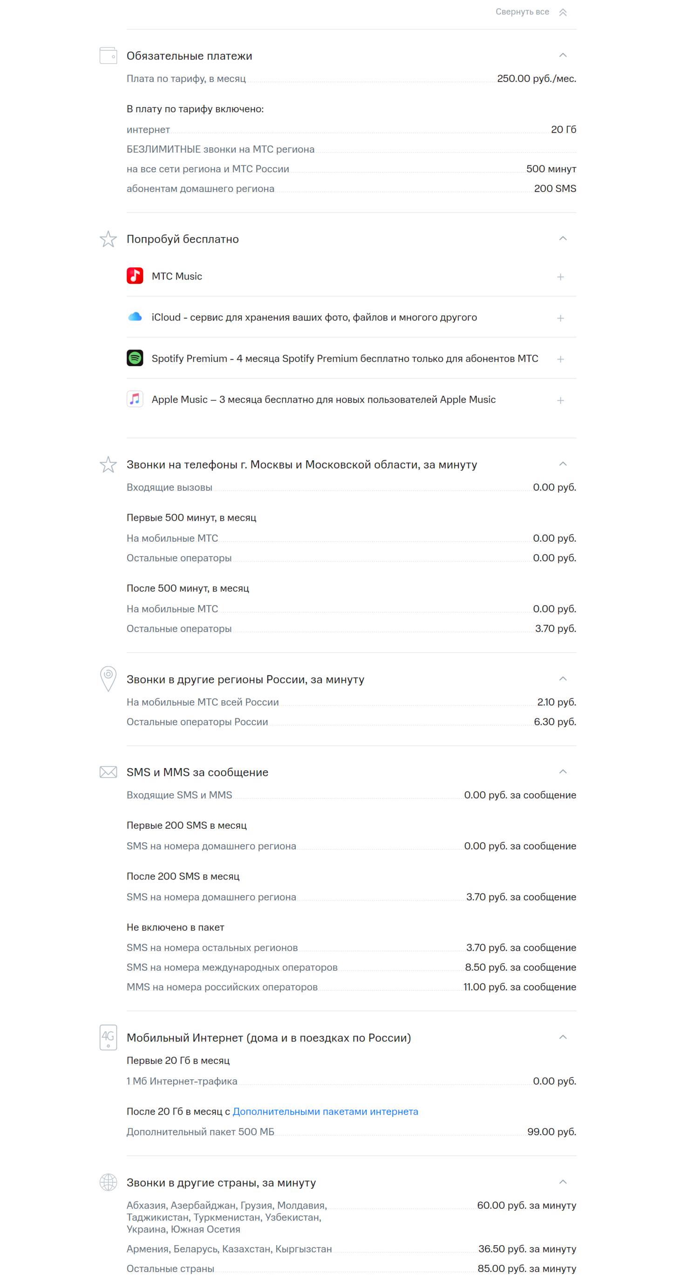The image size is (673, 1281).
Task: Click the Spotify Premium icon
Action: click(x=135, y=358)
